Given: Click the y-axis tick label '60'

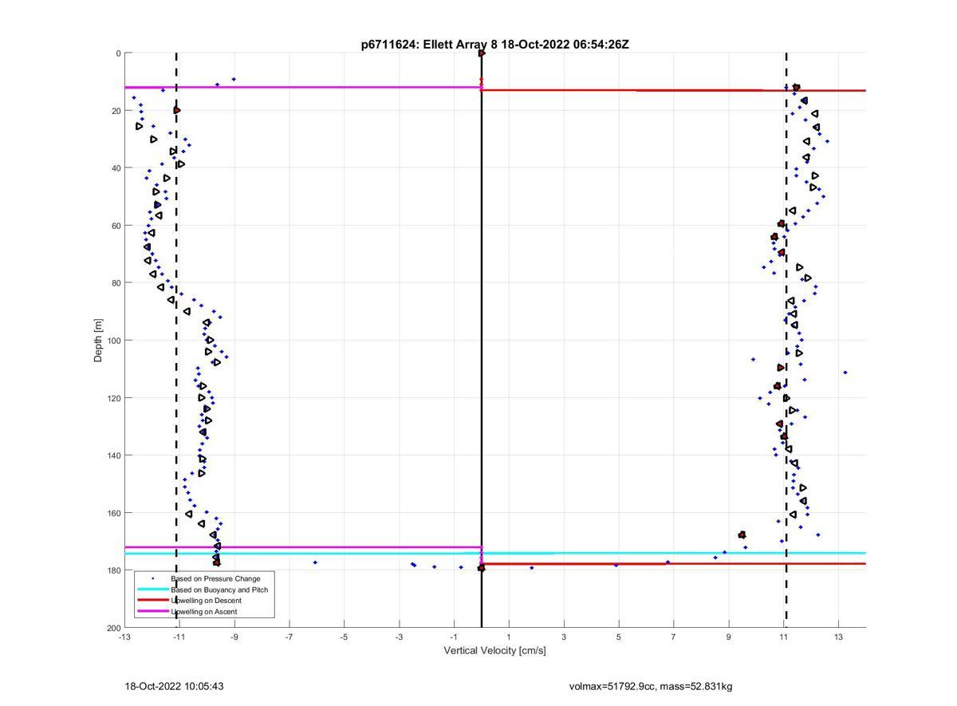Looking at the screenshot, I should [116, 226].
